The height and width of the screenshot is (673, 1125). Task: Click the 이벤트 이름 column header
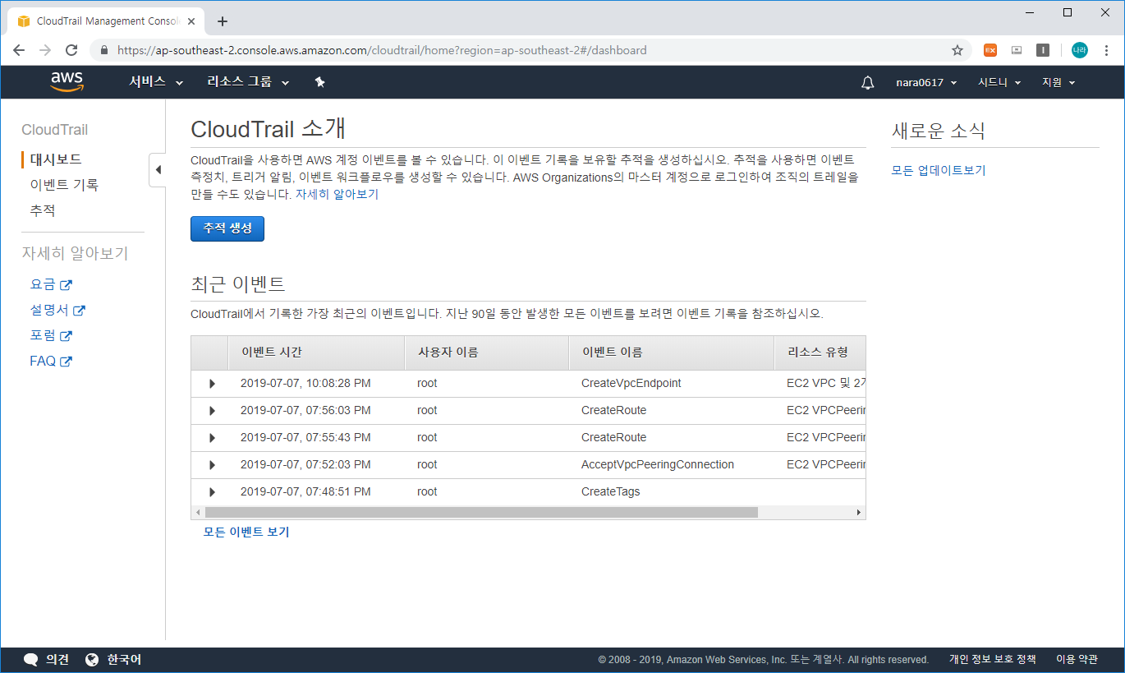pos(673,353)
